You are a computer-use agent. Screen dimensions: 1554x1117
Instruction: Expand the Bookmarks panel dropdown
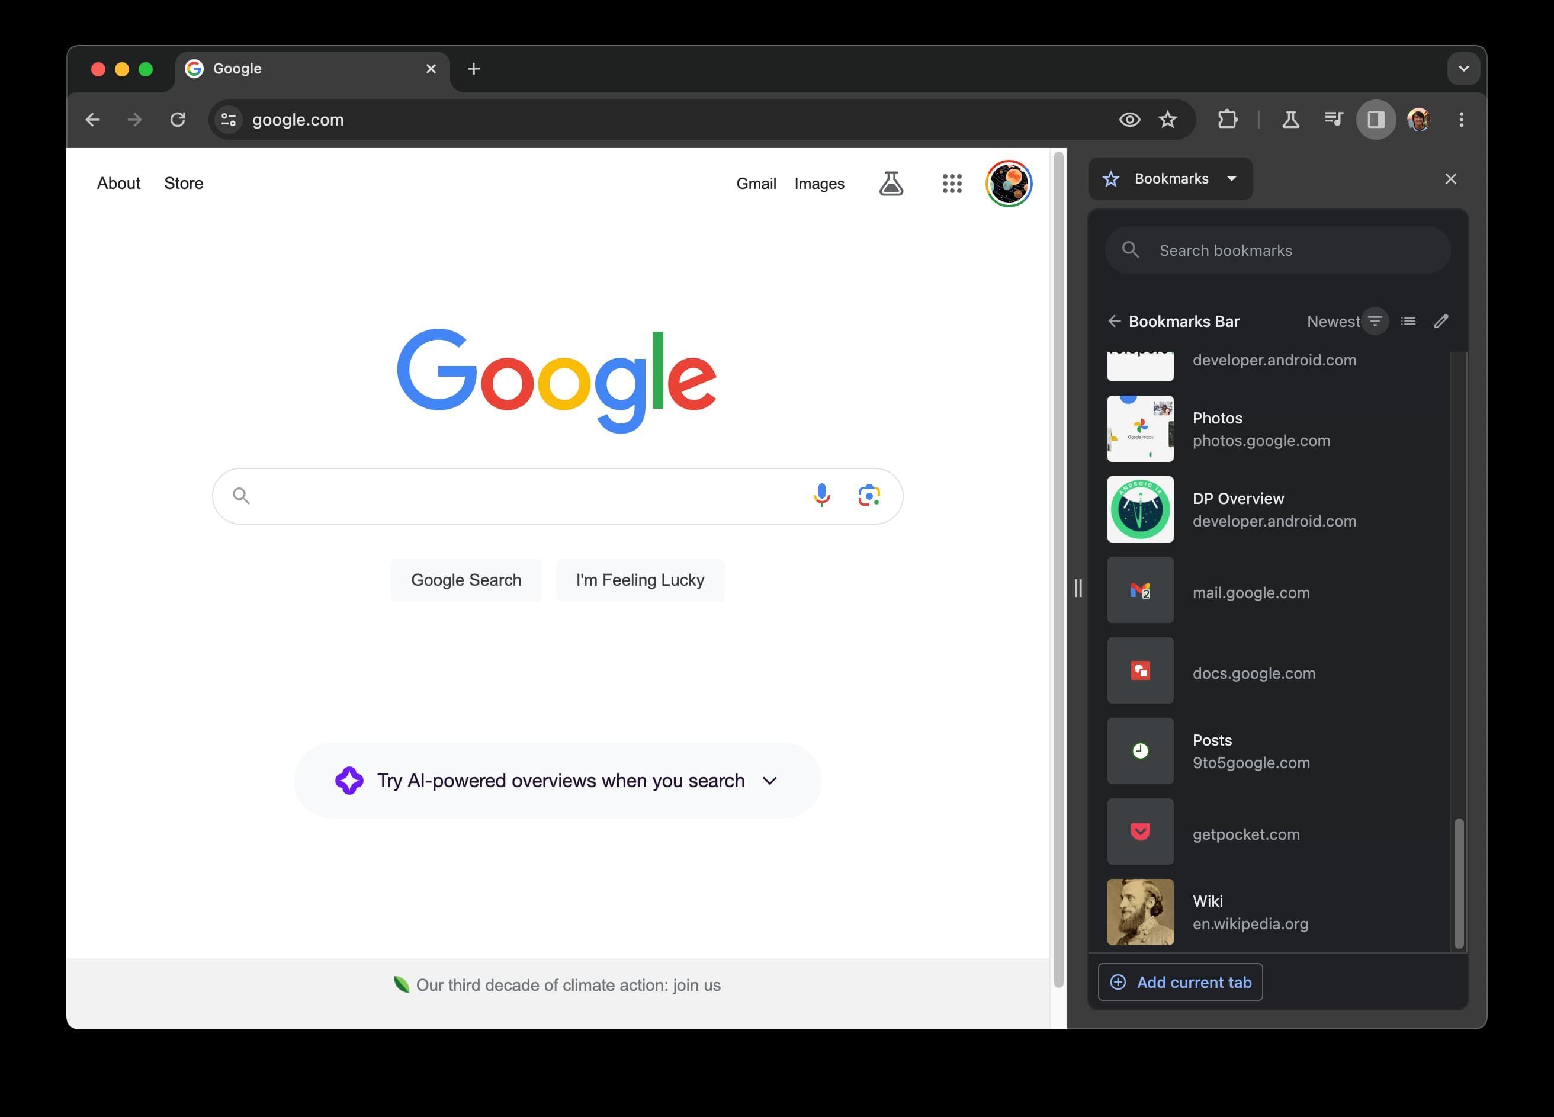coord(1232,179)
